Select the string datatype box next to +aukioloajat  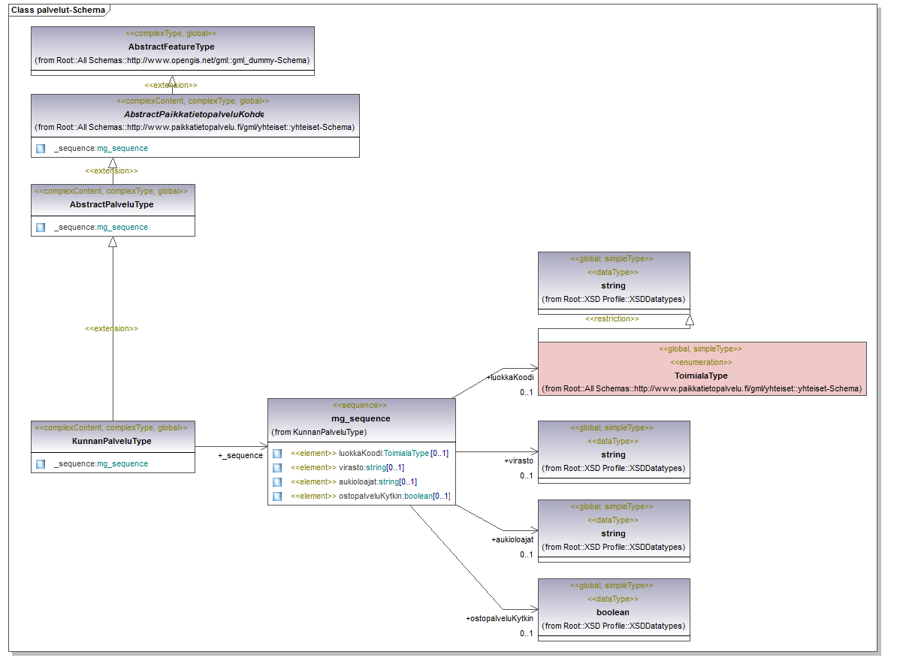coord(613,530)
